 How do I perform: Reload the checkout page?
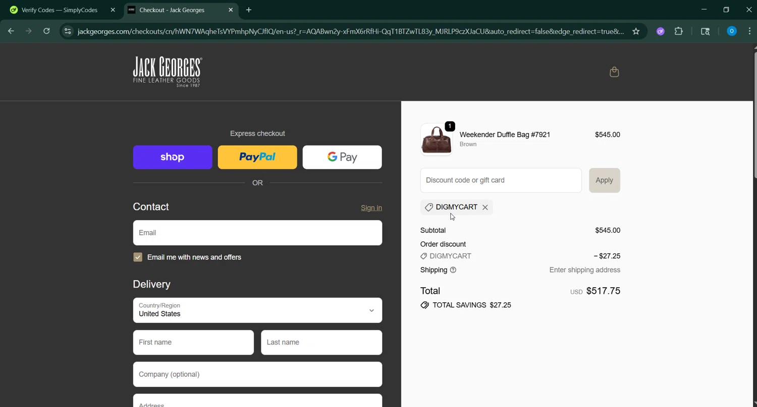pyautogui.click(x=46, y=31)
